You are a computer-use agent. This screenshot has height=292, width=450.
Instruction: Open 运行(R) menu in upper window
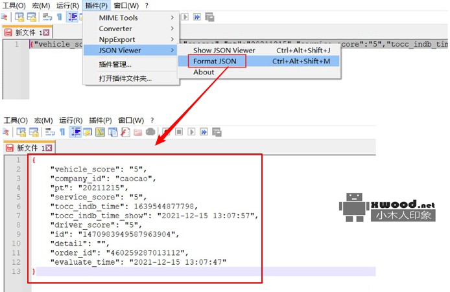click(67, 5)
